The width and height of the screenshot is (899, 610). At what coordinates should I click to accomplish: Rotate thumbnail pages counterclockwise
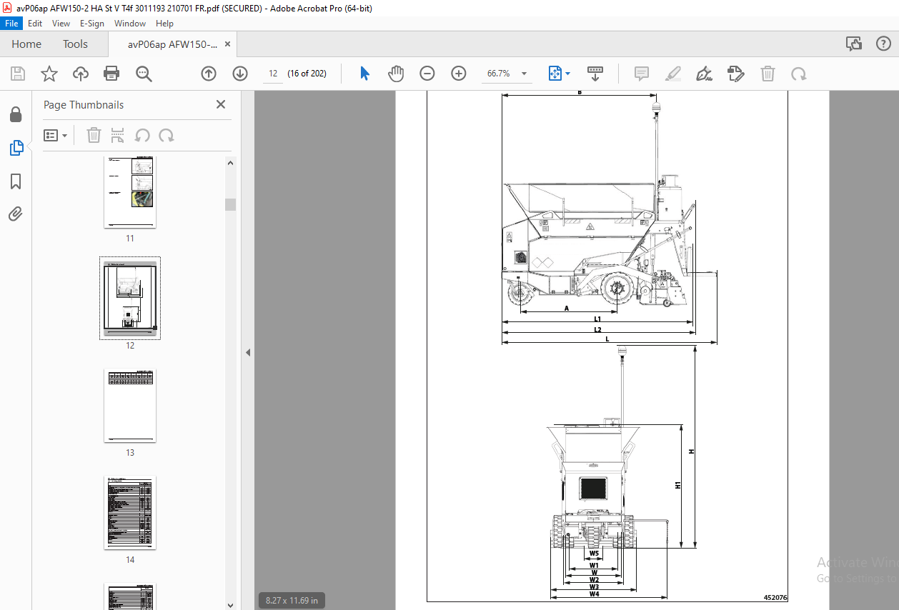142,135
